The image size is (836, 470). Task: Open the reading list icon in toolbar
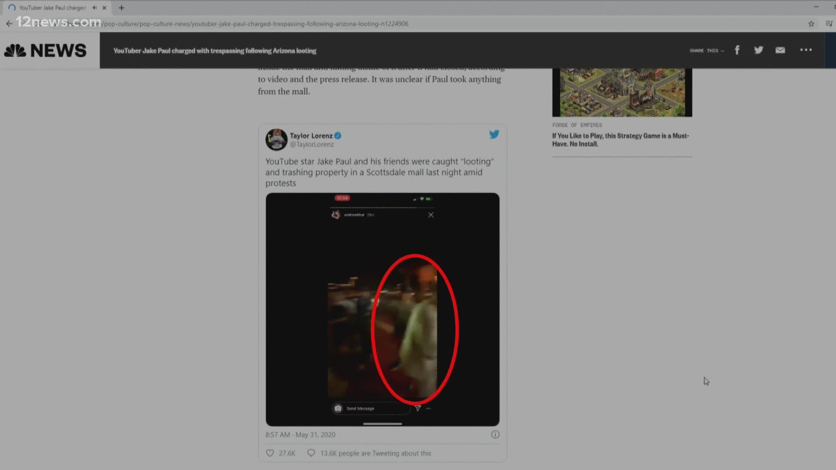coord(829,24)
